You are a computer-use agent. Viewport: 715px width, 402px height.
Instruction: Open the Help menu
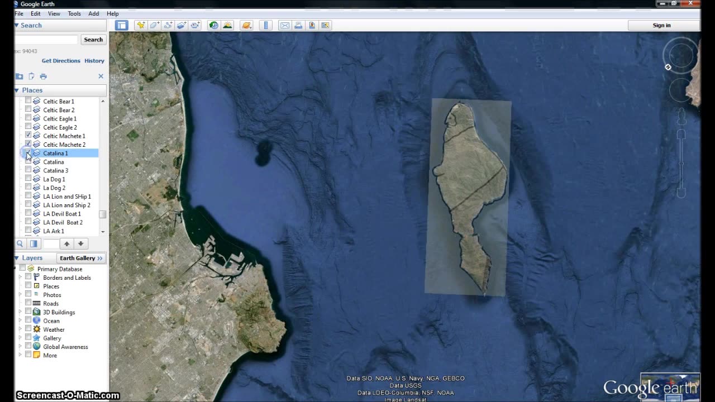[x=113, y=13]
